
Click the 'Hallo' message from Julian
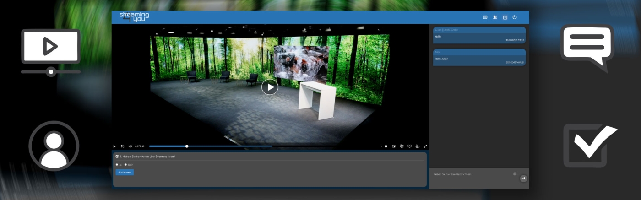479,35
